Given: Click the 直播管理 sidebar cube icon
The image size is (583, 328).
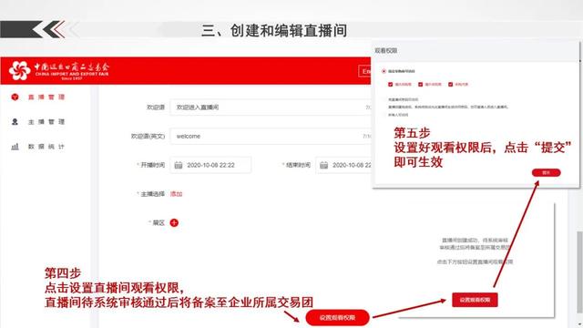Looking at the screenshot, I should pyautogui.click(x=15, y=97).
